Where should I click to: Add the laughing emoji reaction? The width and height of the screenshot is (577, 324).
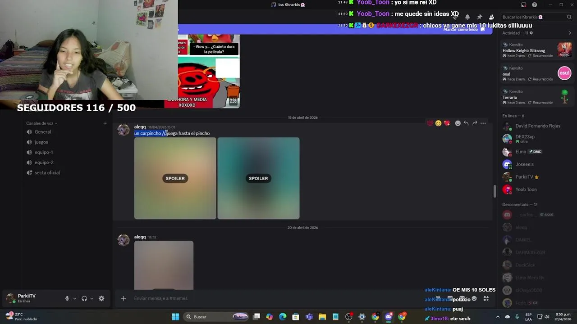coord(438,123)
